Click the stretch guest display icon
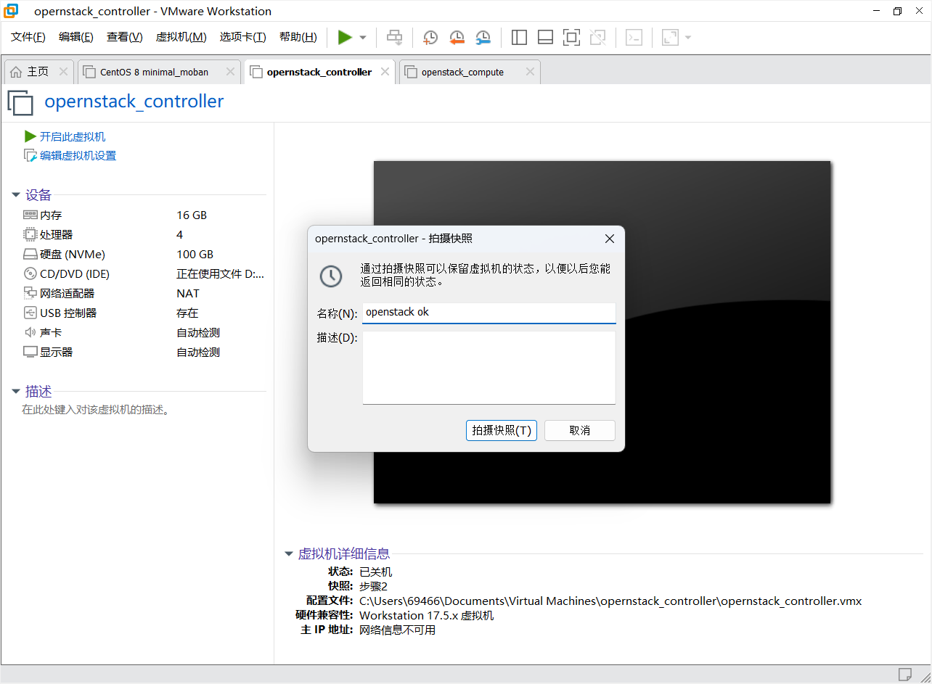Viewport: 932px width, 684px height. tap(670, 37)
